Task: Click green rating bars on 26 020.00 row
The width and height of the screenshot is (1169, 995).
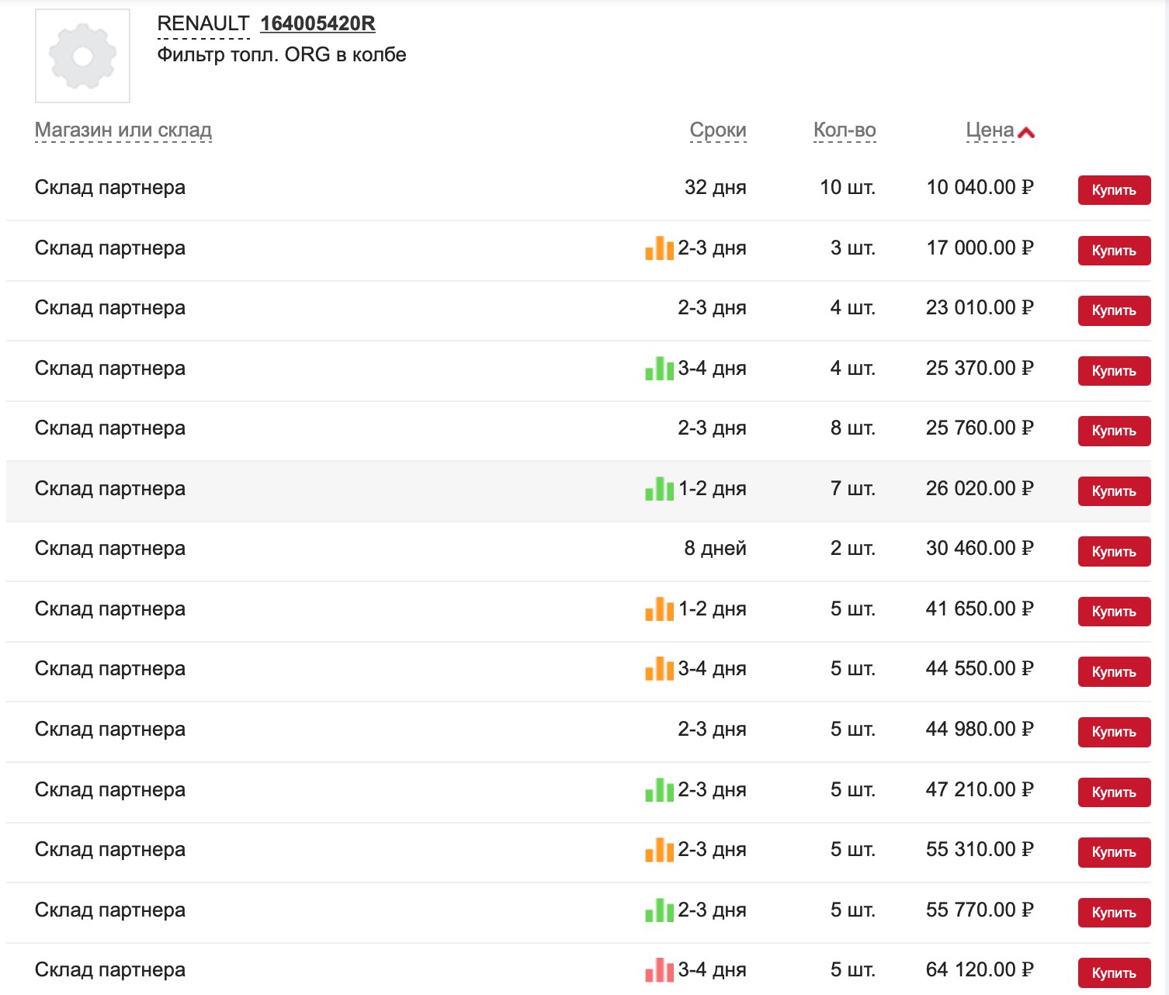Action: (x=659, y=489)
